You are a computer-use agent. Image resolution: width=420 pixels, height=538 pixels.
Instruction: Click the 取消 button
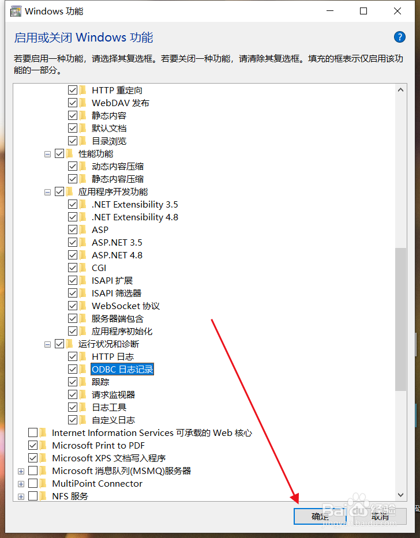click(x=380, y=517)
